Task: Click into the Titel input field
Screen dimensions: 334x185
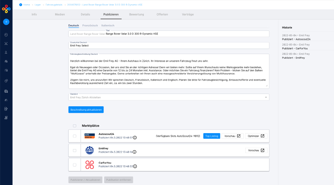Action: point(169,34)
